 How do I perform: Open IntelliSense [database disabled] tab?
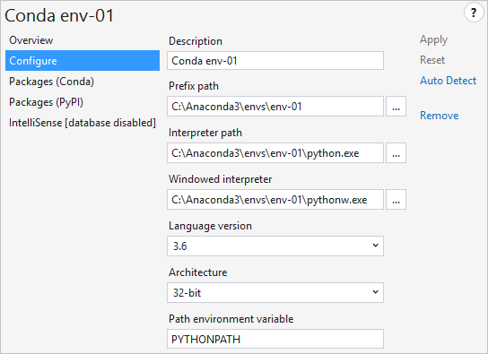pyautogui.click(x=83, y=123)
